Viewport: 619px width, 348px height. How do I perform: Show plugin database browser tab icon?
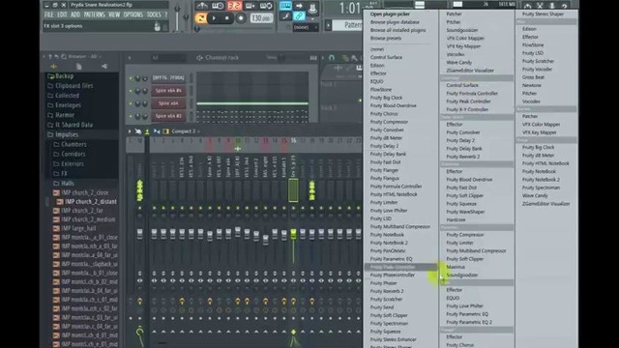[x=104, y=67]
